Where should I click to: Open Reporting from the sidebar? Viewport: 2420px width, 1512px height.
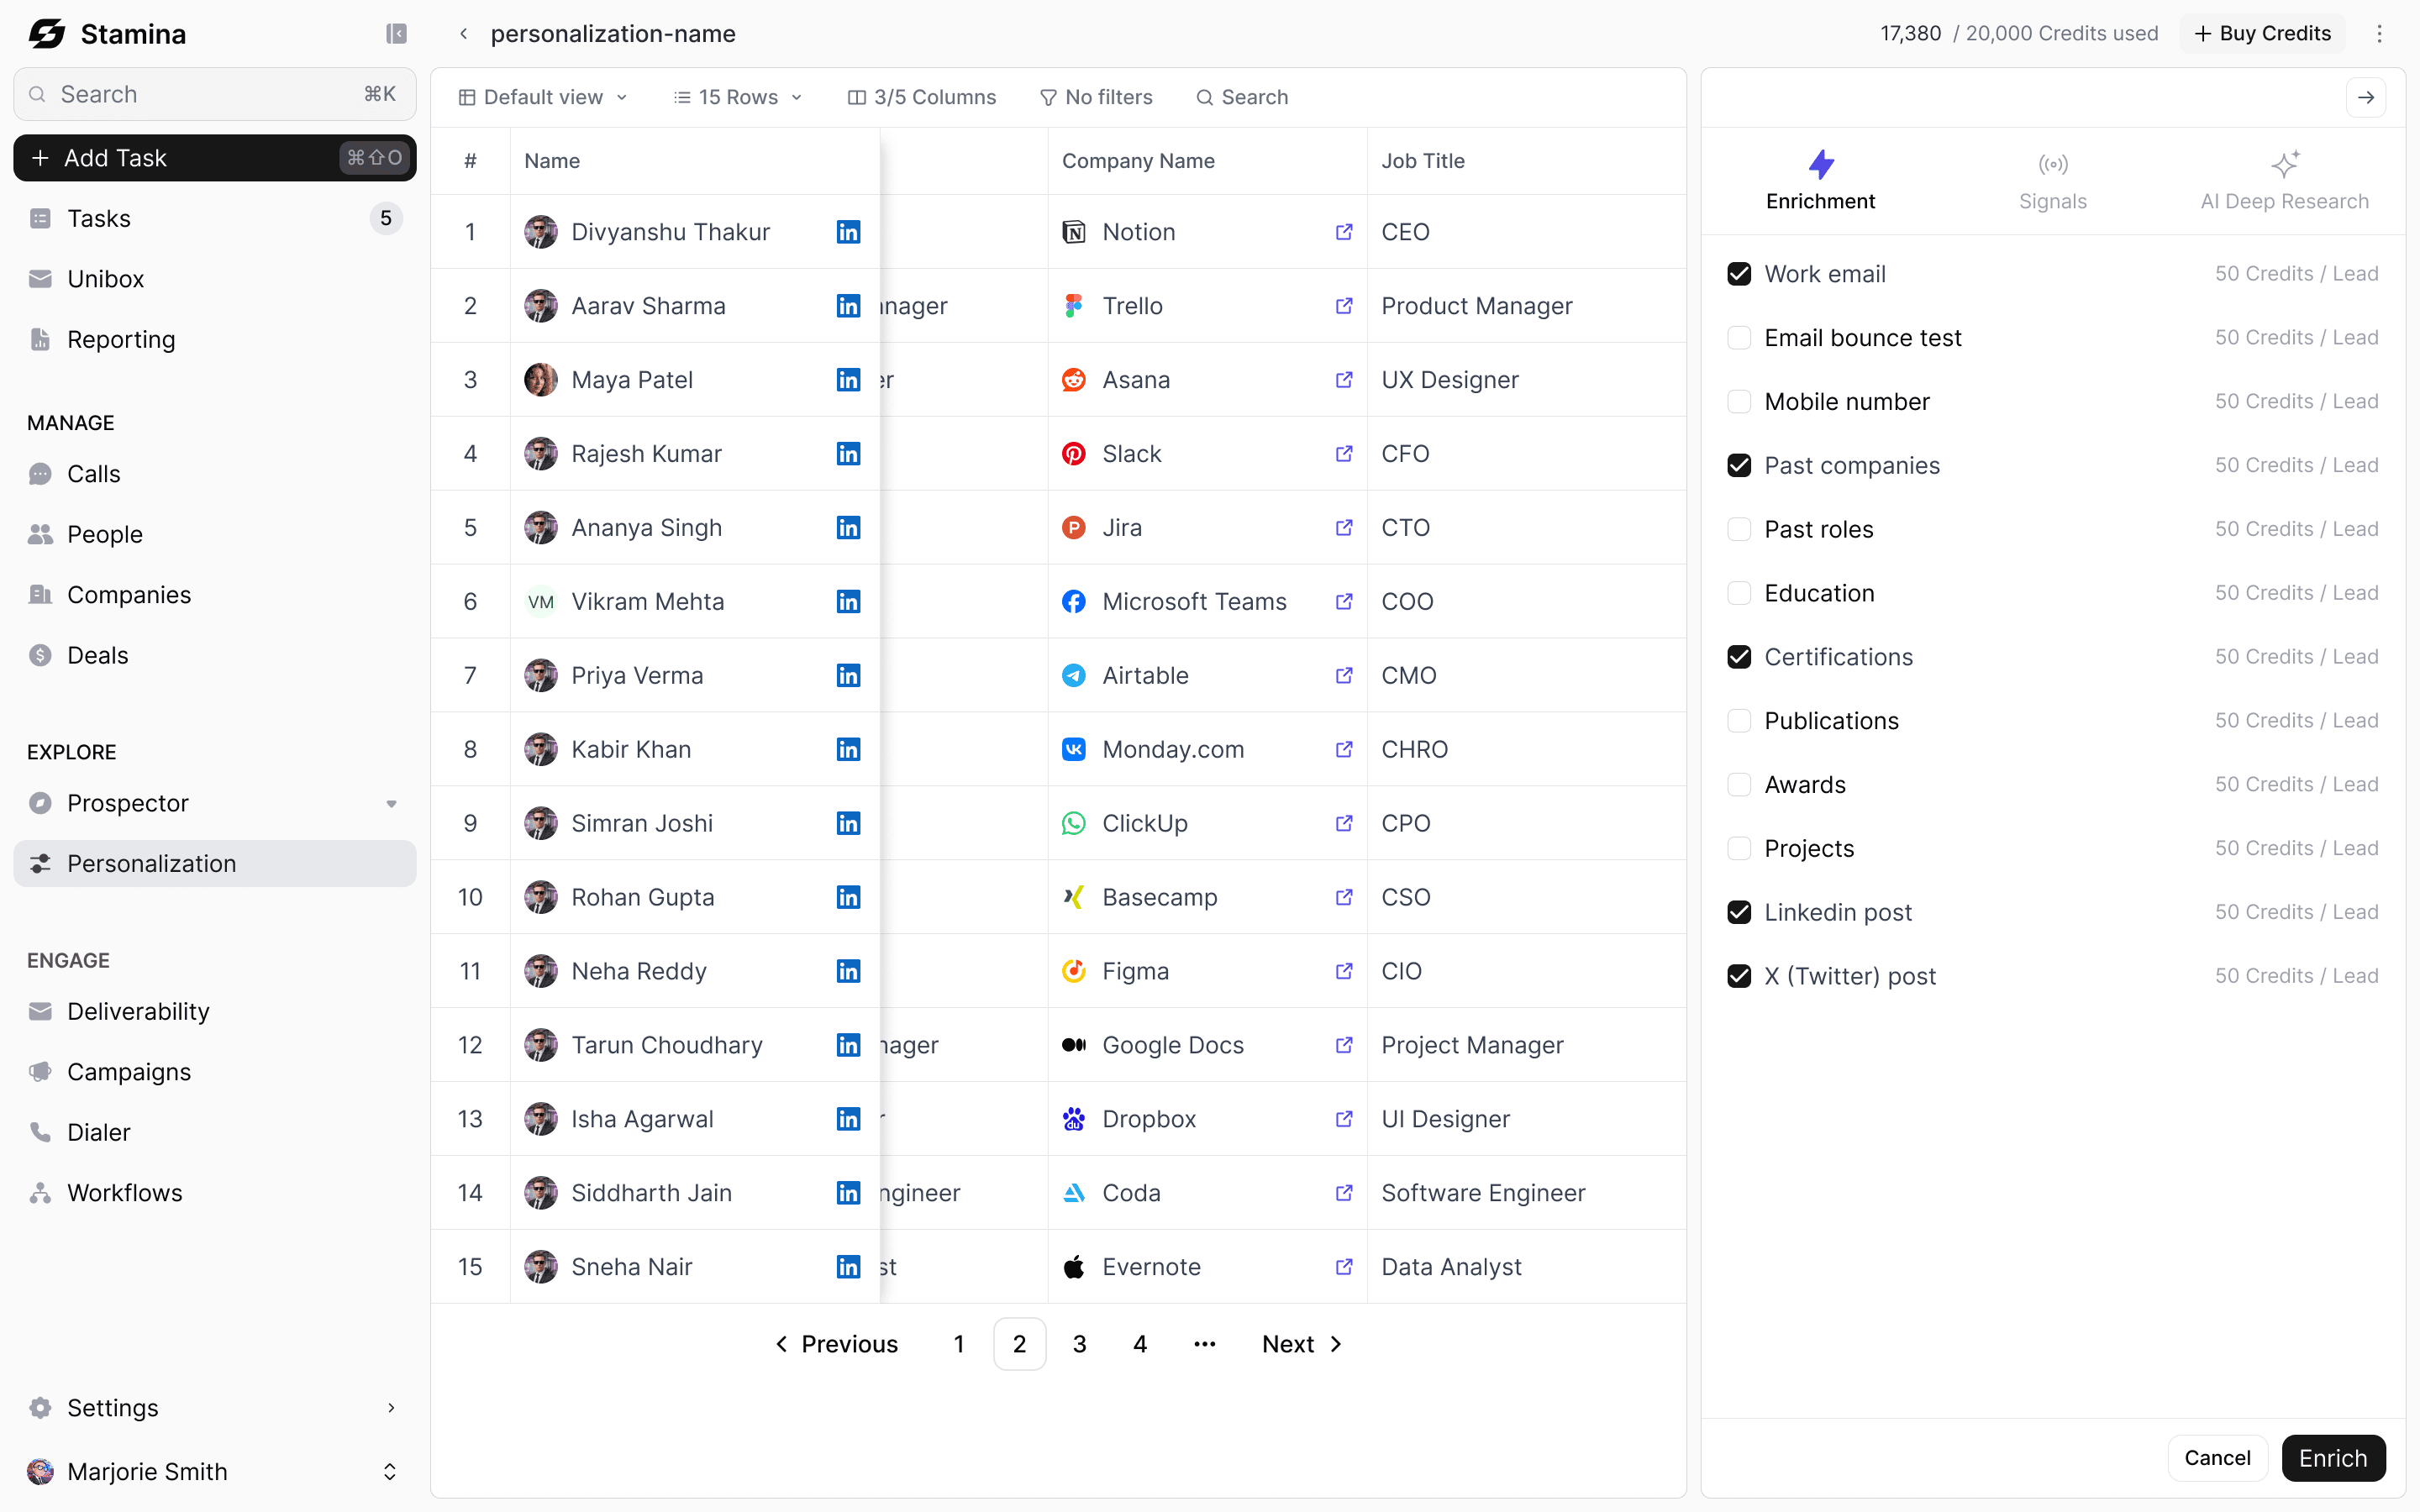[121, 340]
